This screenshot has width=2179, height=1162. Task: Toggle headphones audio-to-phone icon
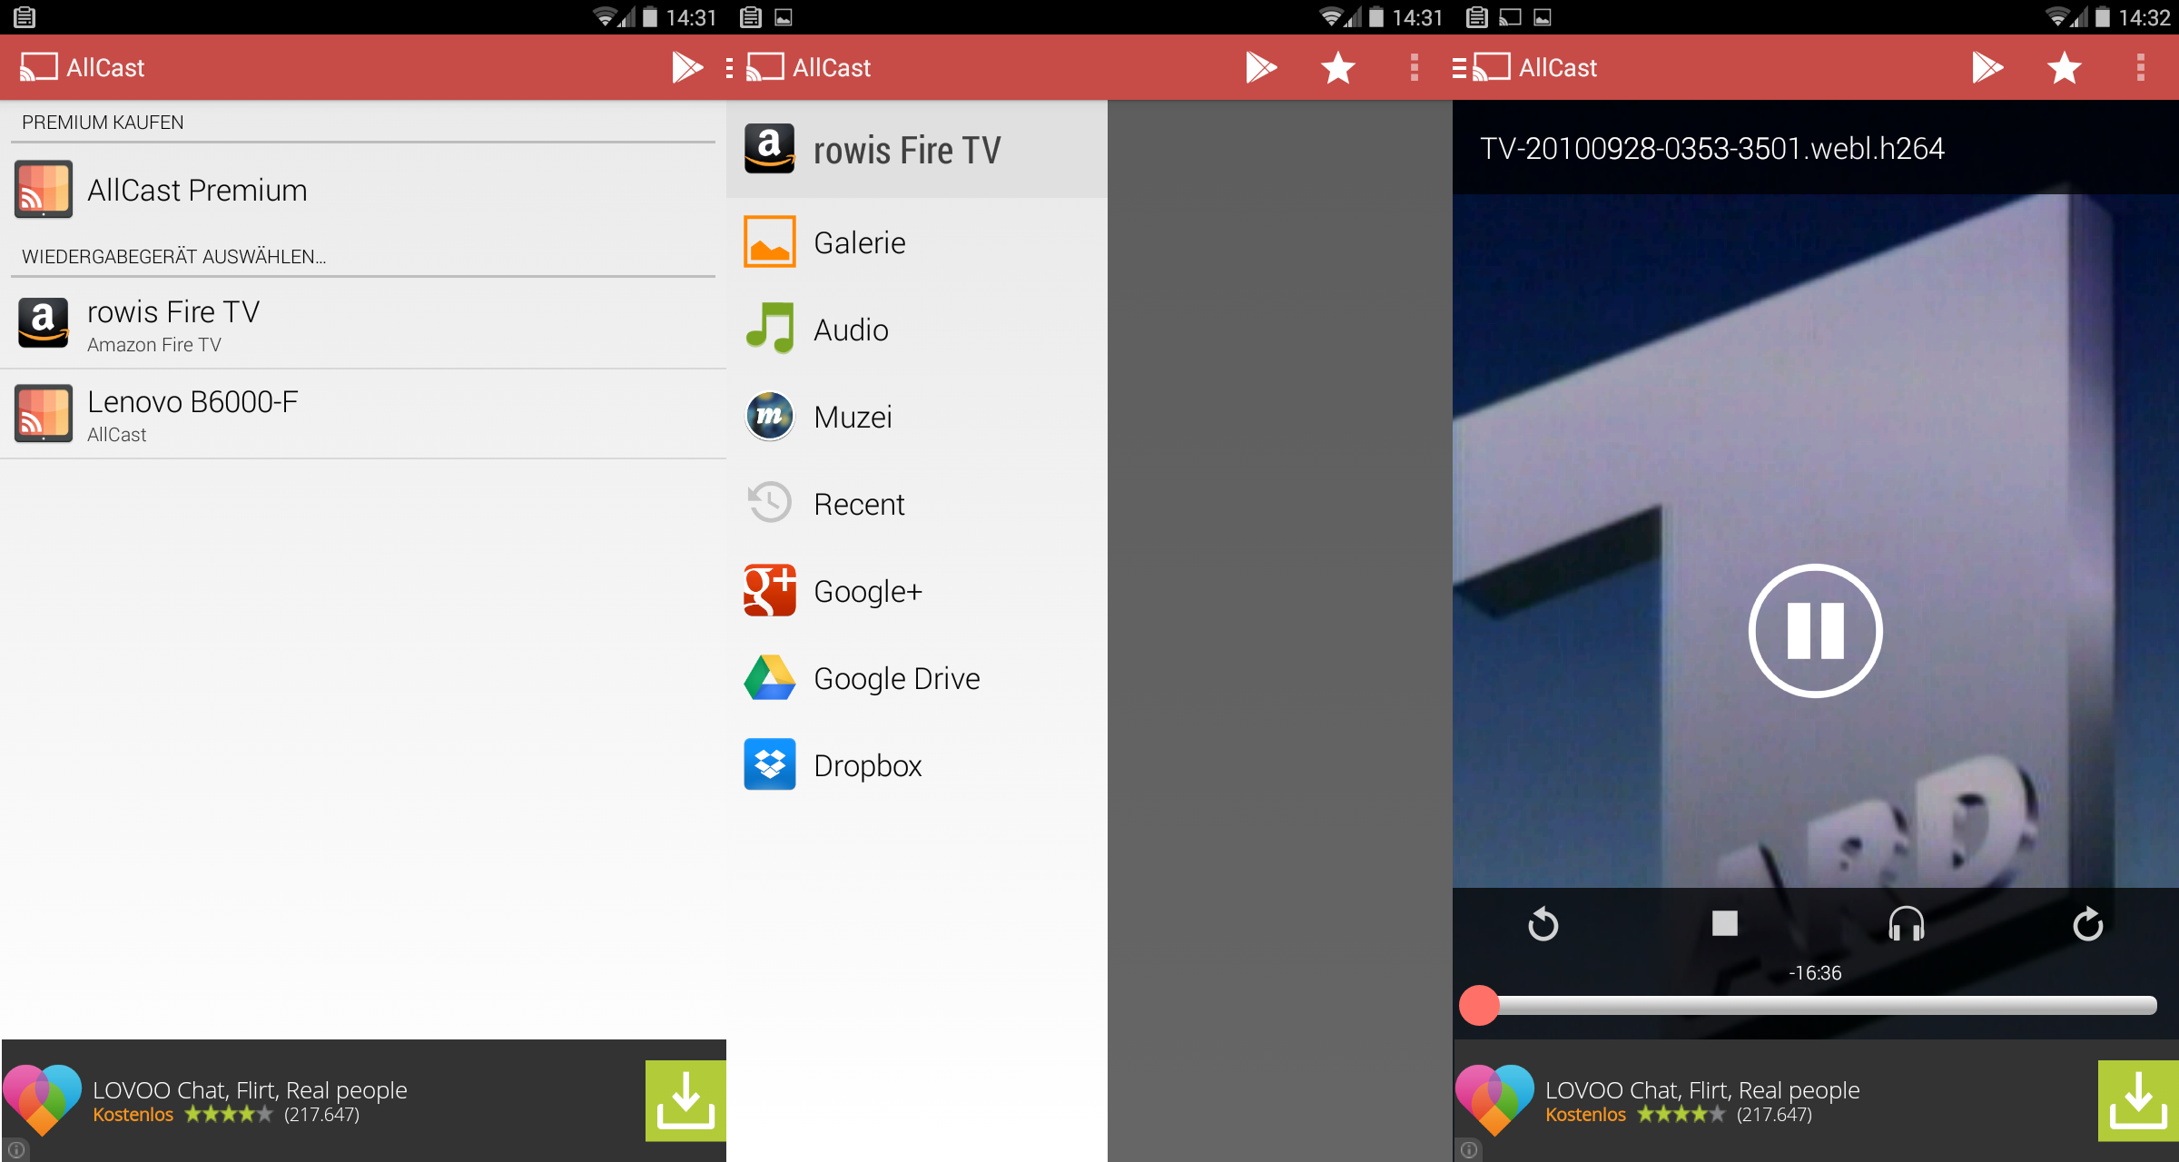tap(1907, 924)
